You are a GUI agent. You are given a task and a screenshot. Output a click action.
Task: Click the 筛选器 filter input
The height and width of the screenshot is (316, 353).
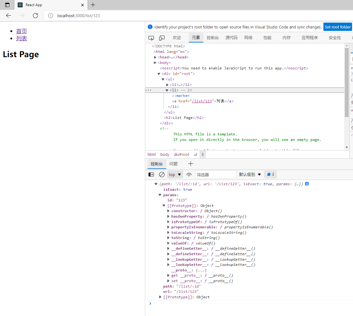coord(215,175)
